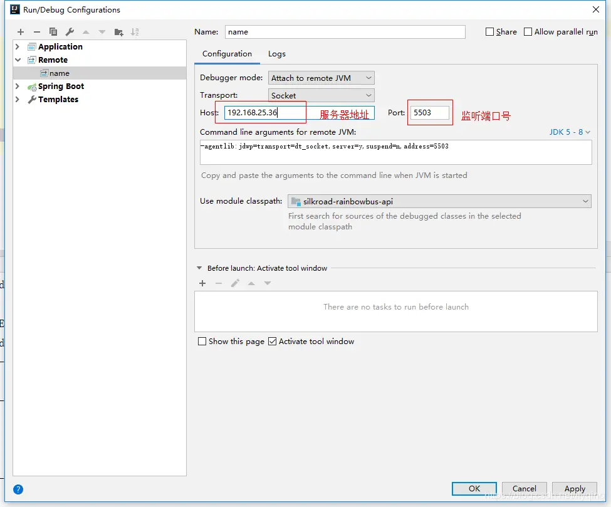This screenshot has width=611, height=507.
Task: Click the Edit Defaults wrench icon
Action: (x=70, y=32)
